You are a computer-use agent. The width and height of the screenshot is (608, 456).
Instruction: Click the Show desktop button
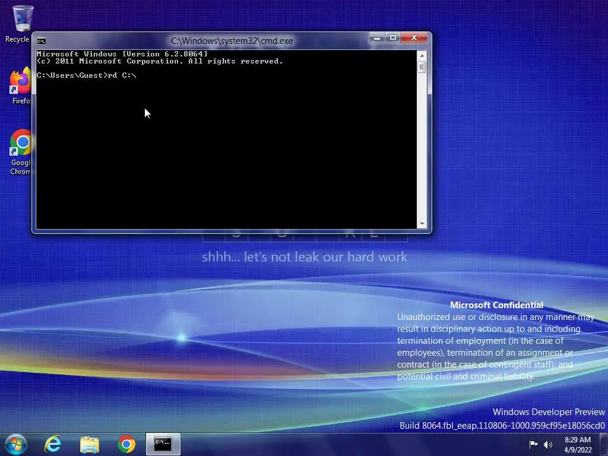tap(603, 444)
